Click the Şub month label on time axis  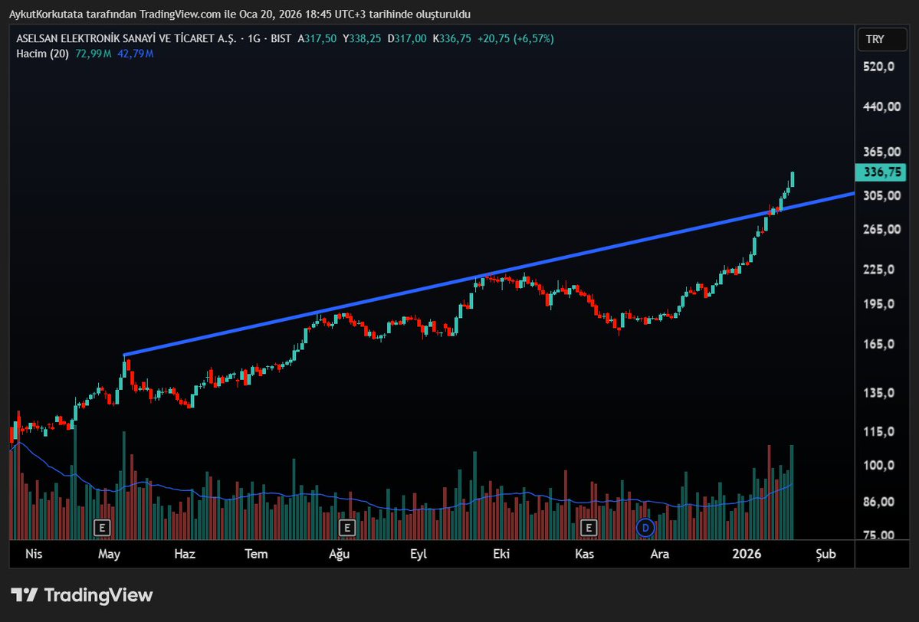click(x=825, y=554)
